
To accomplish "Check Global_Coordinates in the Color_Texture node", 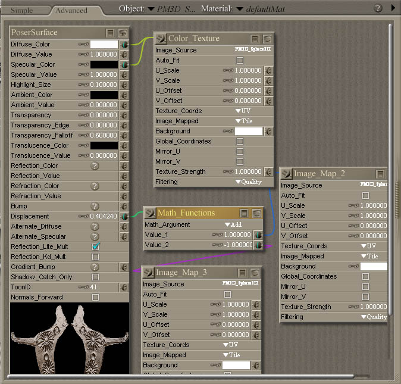I will tap(240, 142).
